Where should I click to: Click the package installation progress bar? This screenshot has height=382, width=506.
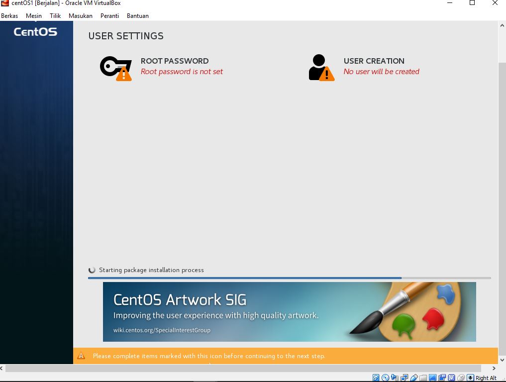click(290, 278)
